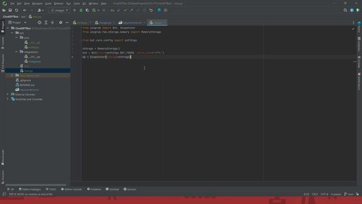Push commits with green arrow icon
This screenshot has height=204, width=362.
coord(131,10)
